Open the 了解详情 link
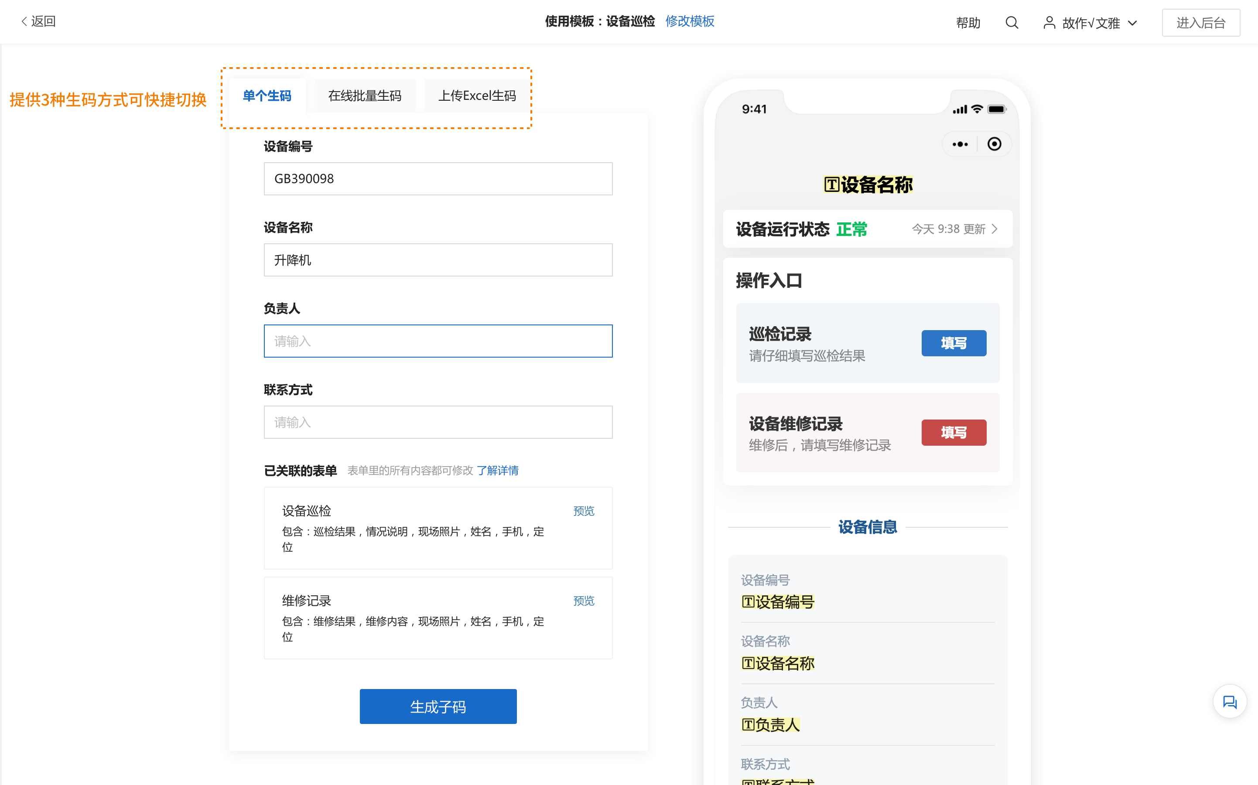The image size is (1258, 785). [x=497, y=471]
